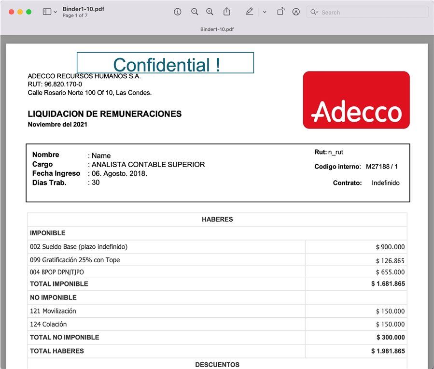This screenshot has height=369, width=434.
Task: Click the Zoom Out magnifier icon
Action: (x=195, y=12)
